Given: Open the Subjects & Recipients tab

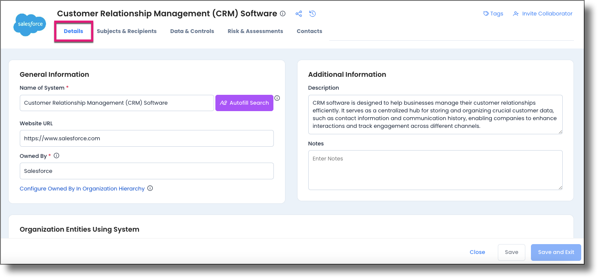Looking at the screenshot, I should pos(127,31).
